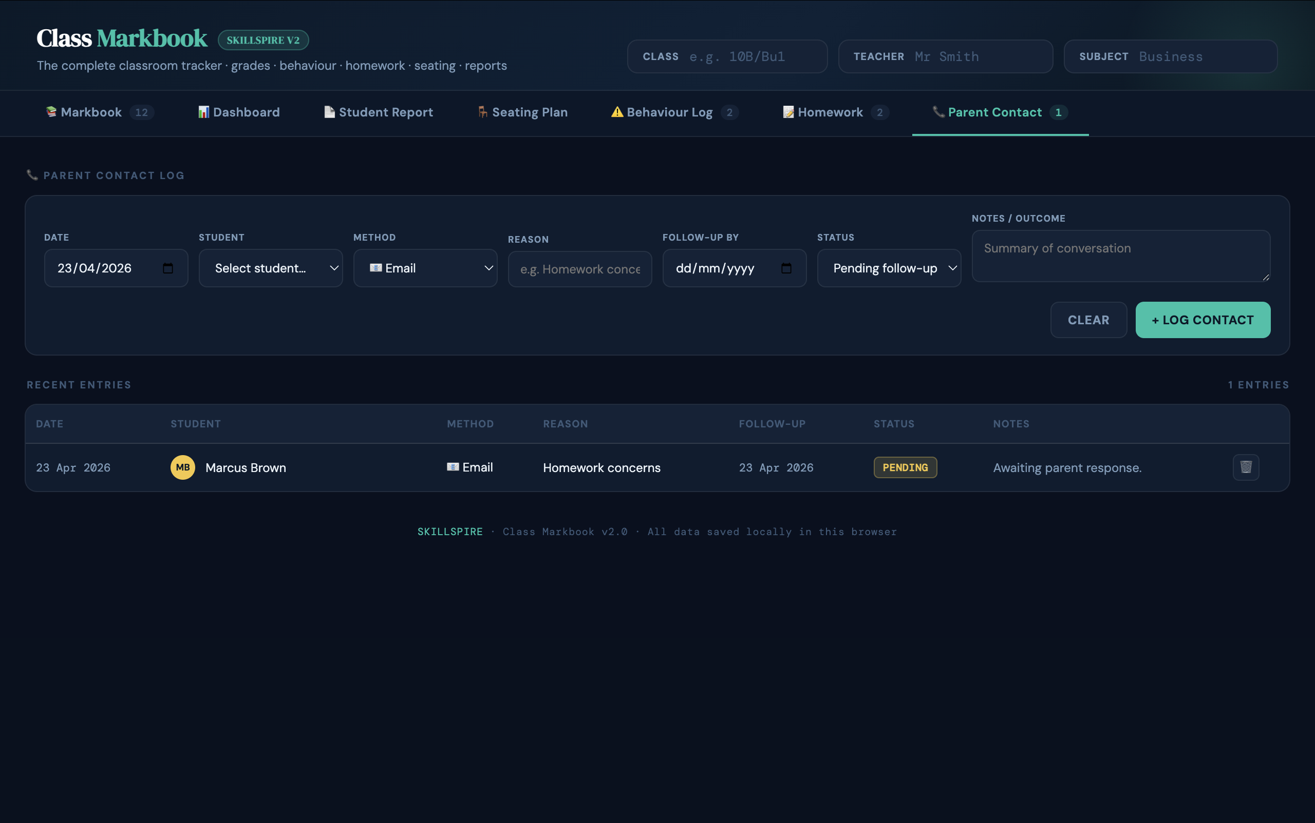Focus the Reason input field

point(579,269)
